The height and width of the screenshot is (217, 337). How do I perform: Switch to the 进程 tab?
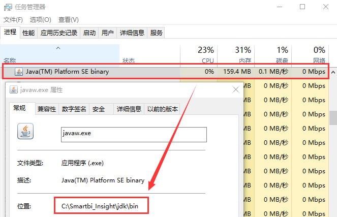(10, 32)
